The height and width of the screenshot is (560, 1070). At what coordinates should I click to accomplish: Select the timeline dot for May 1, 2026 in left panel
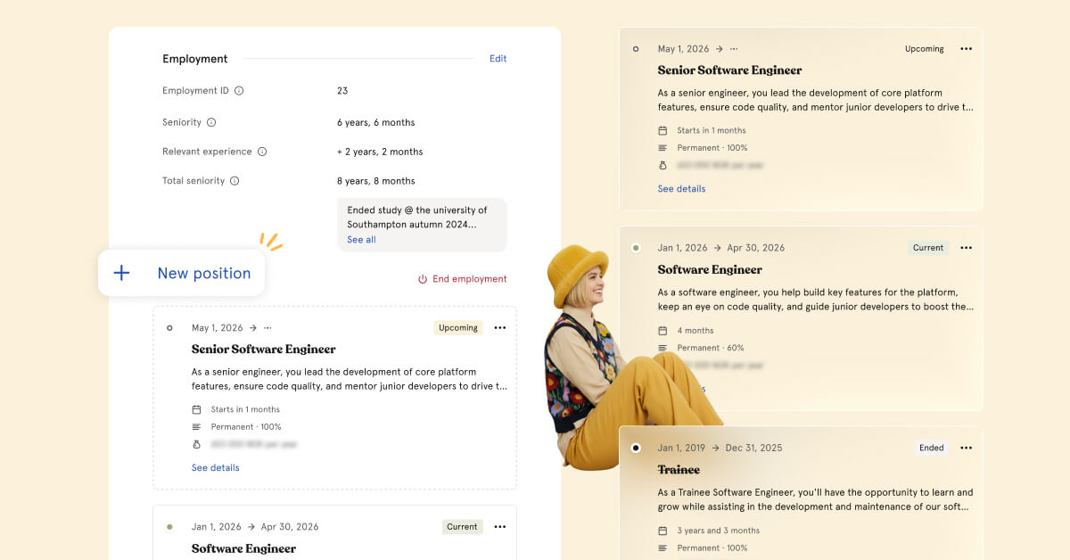click(169, 328)
